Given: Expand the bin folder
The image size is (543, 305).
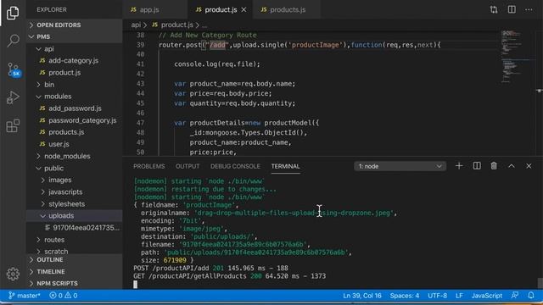Looking at the screenshot, I should click(74, 85).
